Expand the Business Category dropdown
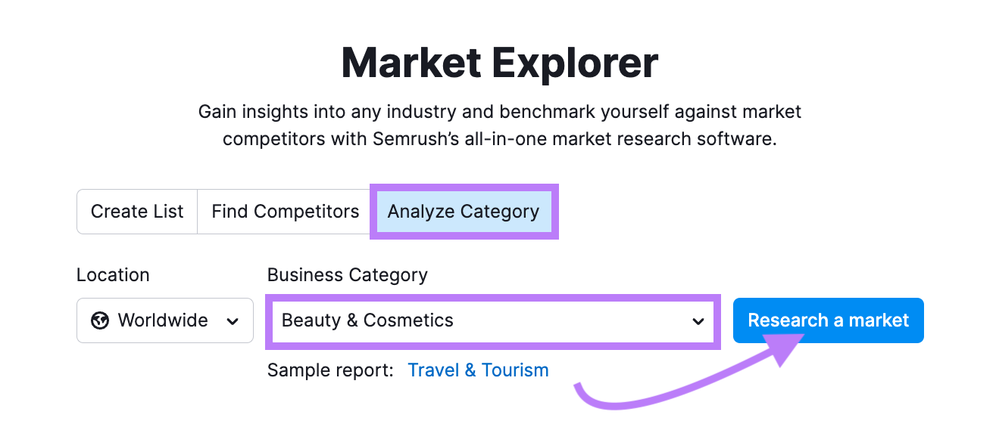 (x=492, y=320)
